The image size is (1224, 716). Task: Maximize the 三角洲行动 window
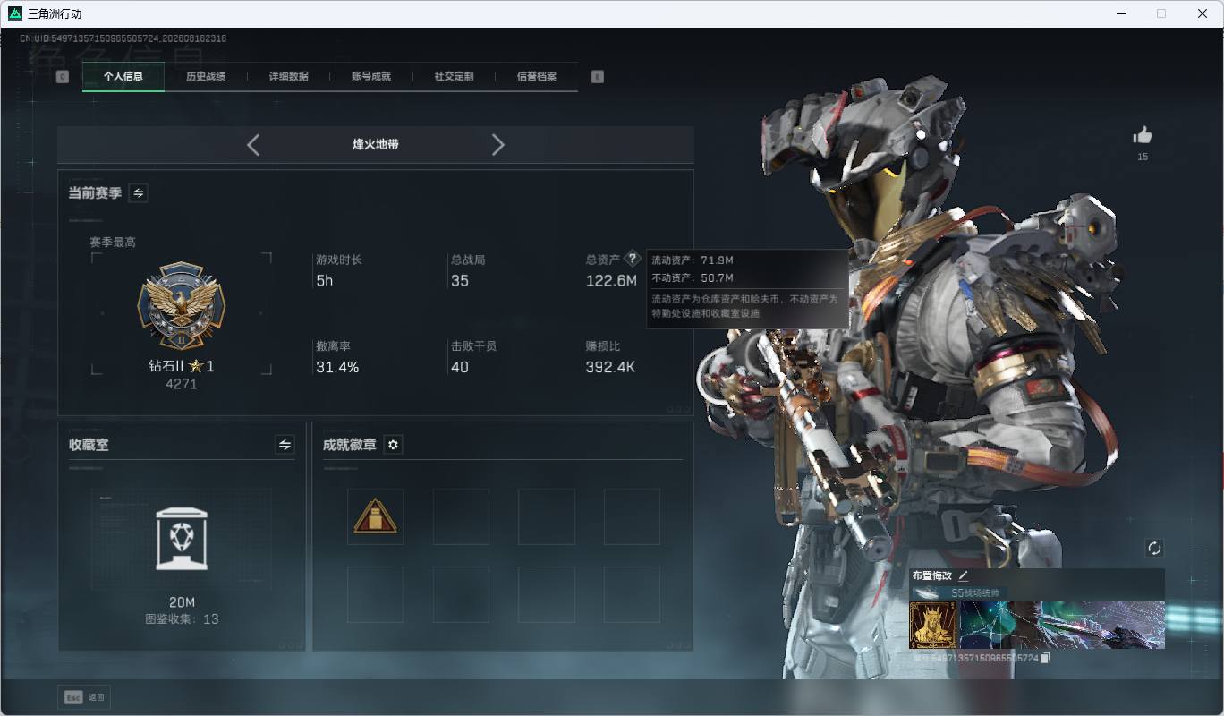(1161, 13)
